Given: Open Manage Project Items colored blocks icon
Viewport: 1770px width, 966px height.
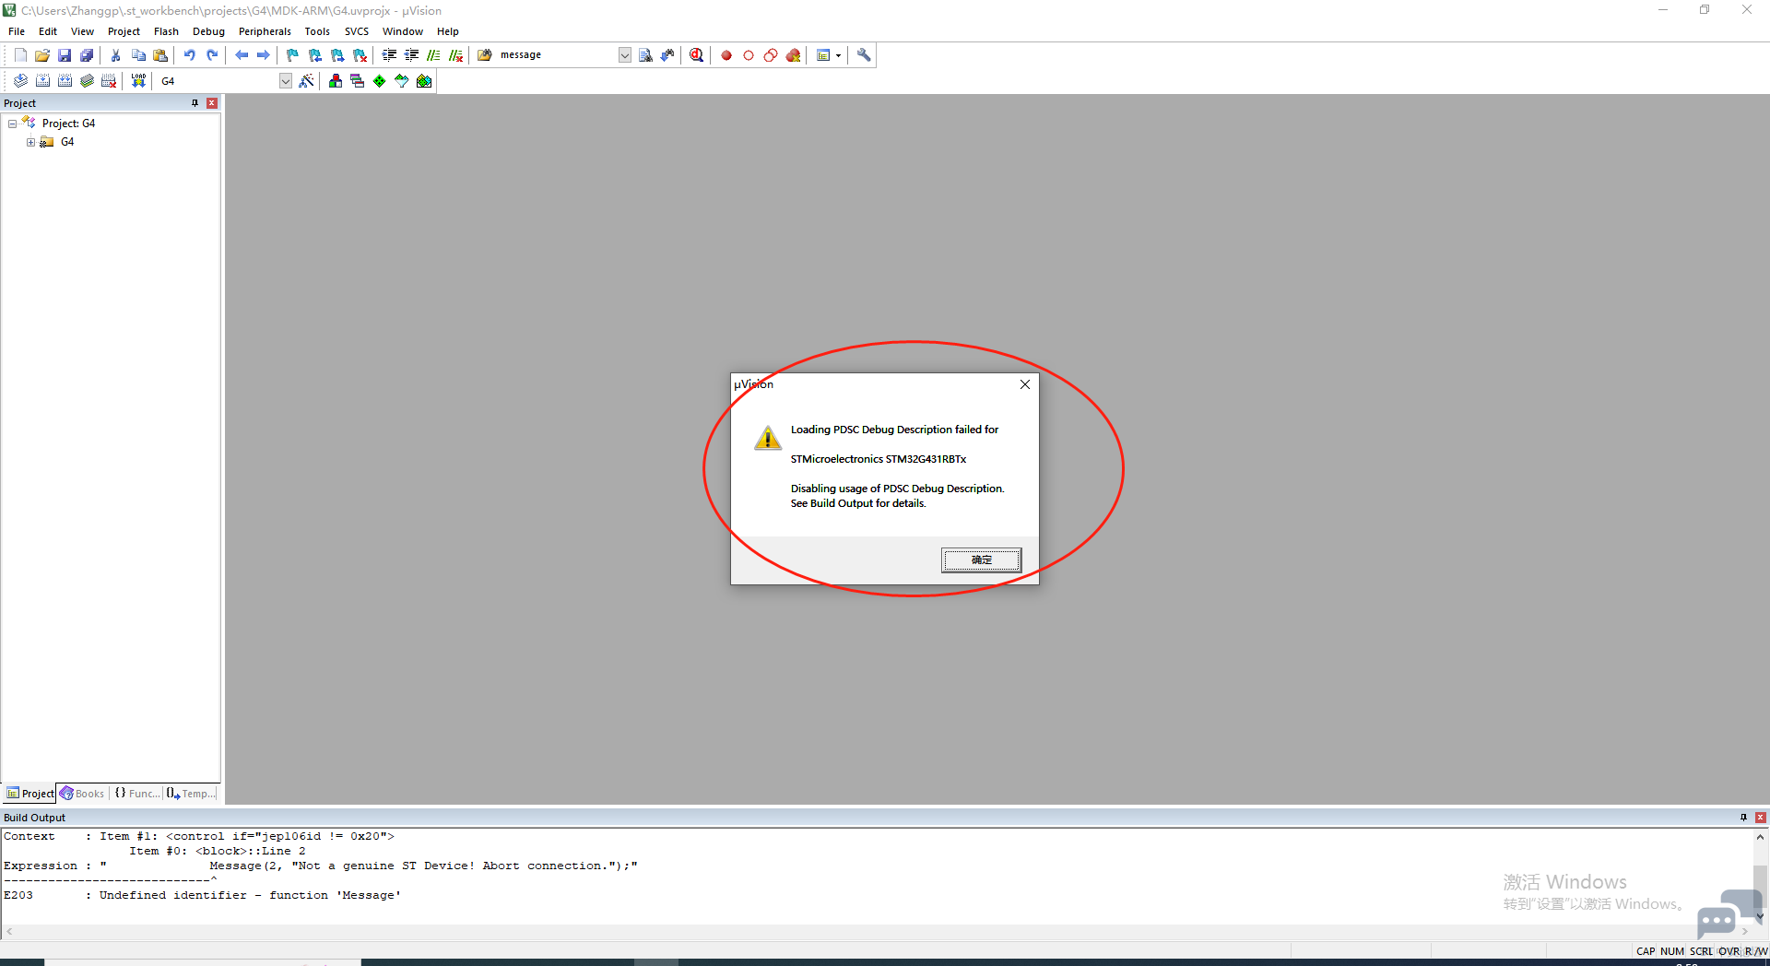Looking at the screenshot, I should pos(336,81).
